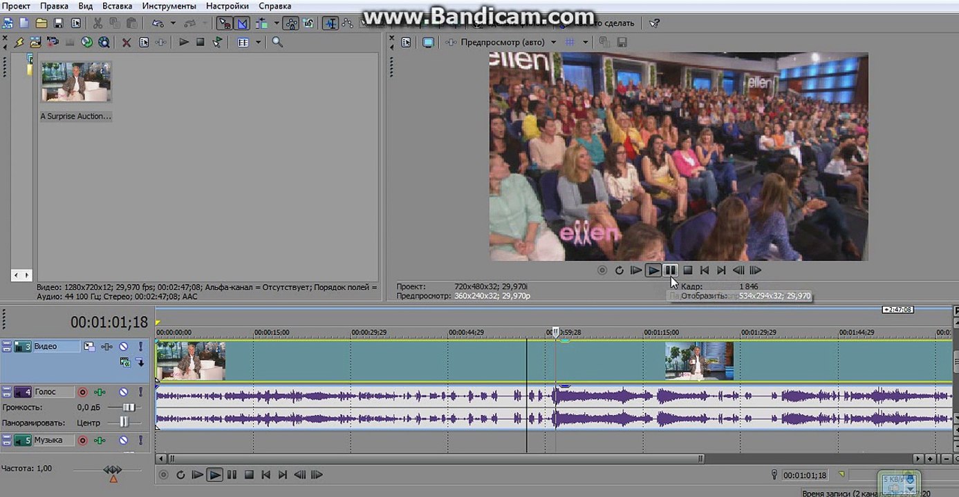Click the lightning icon in media panel
Screen dimensions: 959x497
(x=19, y=42)
